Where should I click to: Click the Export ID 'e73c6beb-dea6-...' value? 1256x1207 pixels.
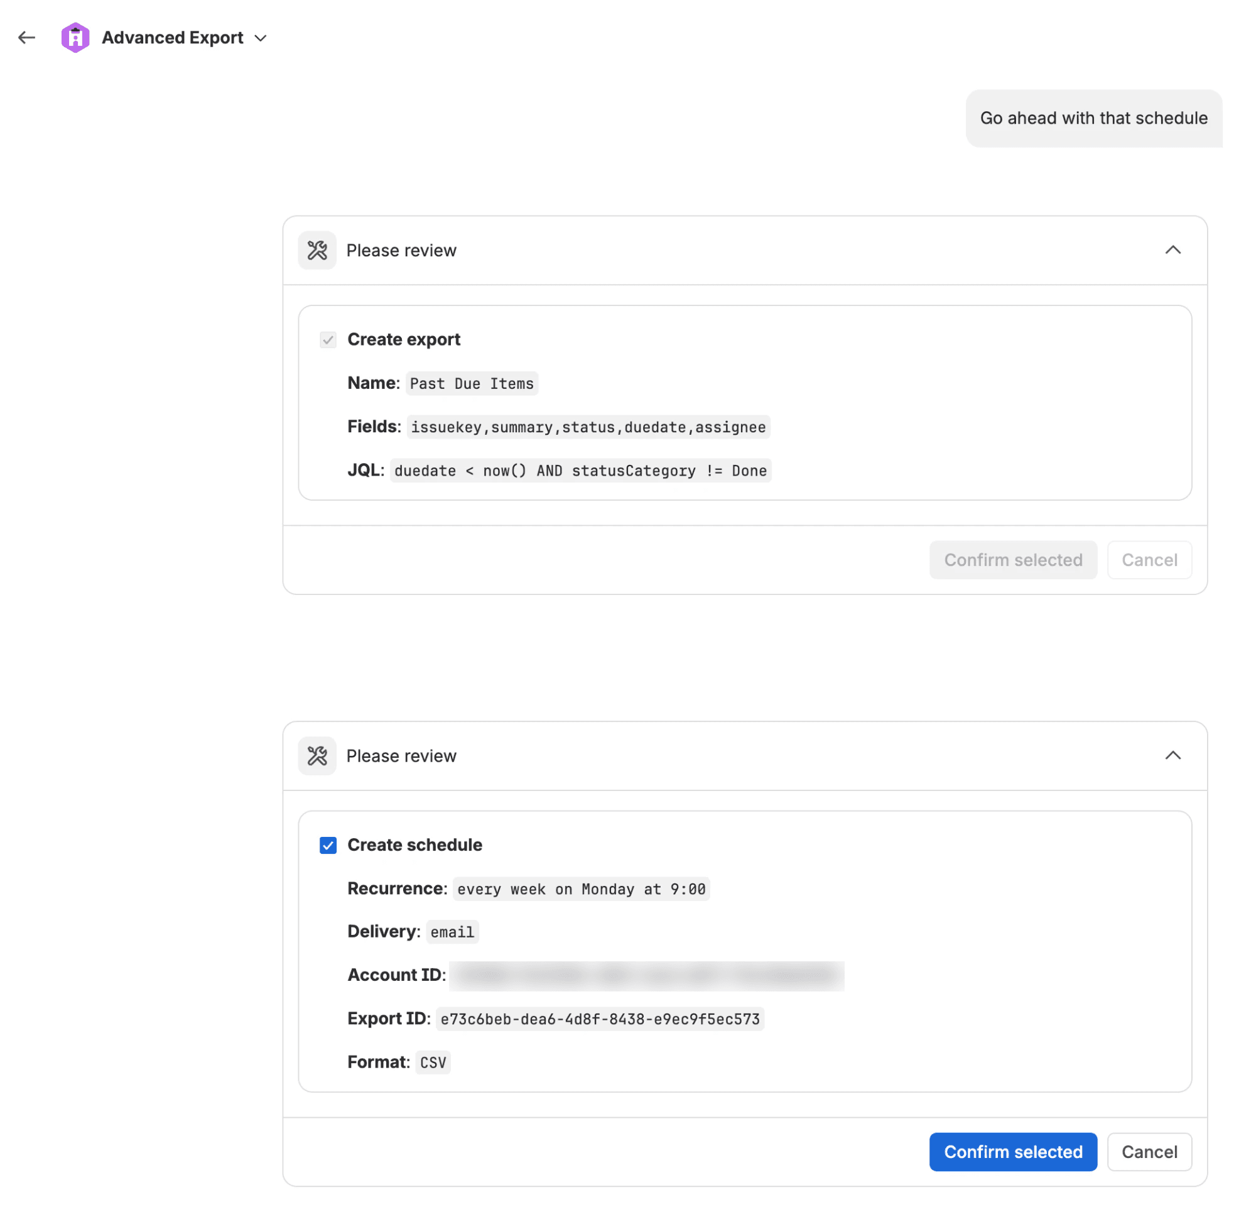click(x=600, y=1020)
